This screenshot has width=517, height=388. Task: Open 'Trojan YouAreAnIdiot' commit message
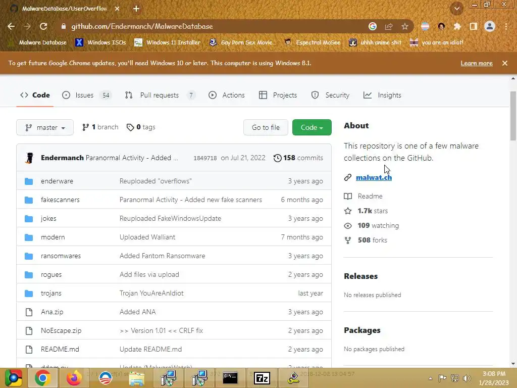point(151,293)
